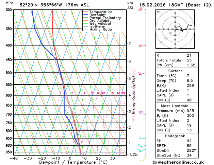Click the 300 hPa pressure label
The image size is (214, 165).
(10, 10)
